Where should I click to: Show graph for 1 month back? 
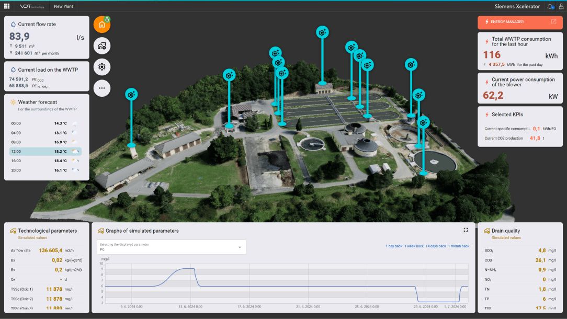tap(458, 246)
